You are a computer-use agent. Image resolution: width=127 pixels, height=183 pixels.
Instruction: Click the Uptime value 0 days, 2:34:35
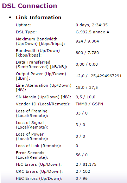pos(91,25)
